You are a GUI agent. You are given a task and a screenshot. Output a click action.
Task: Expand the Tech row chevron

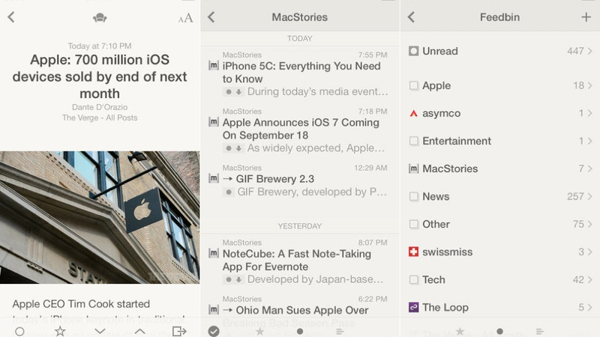pos(589,279)
